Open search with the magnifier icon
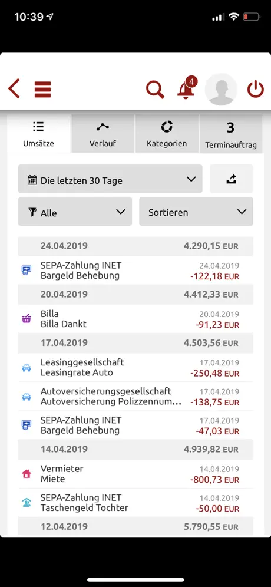The image size is (271, 587). pyautogui.click(x=155, y=90)
